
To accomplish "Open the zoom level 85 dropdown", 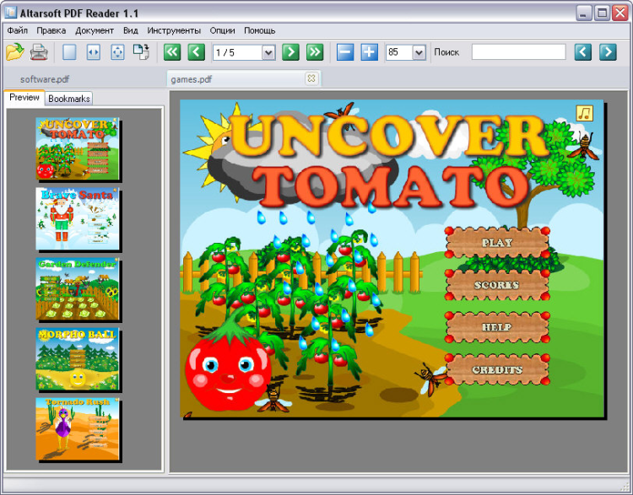I will [419, 52].
